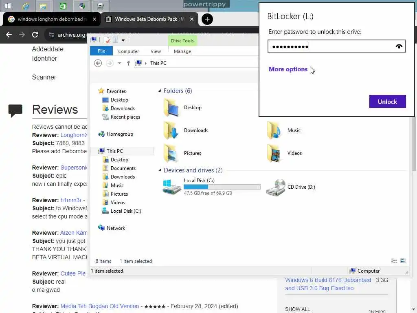Open Explorer recent locations dropdown
This screenshot has height=313, width=417.
pos(119,63)
